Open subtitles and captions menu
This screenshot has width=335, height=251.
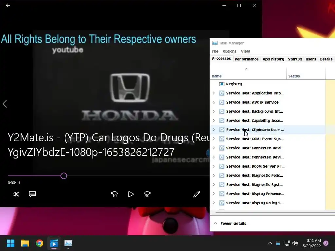pyautogui.click(x=32, y=194)
